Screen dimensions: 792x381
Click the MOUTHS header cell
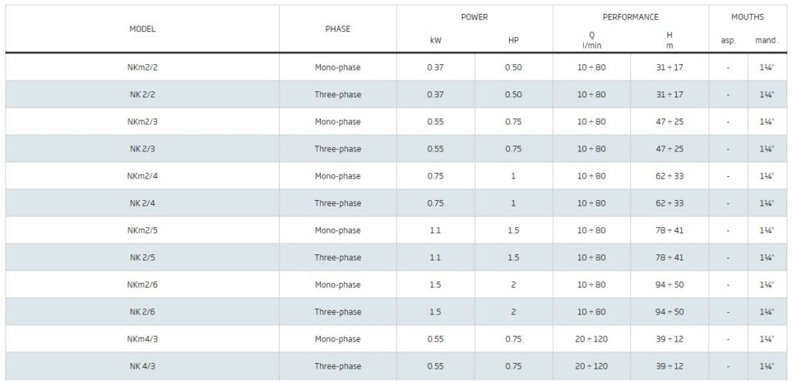tap(748, 17)
